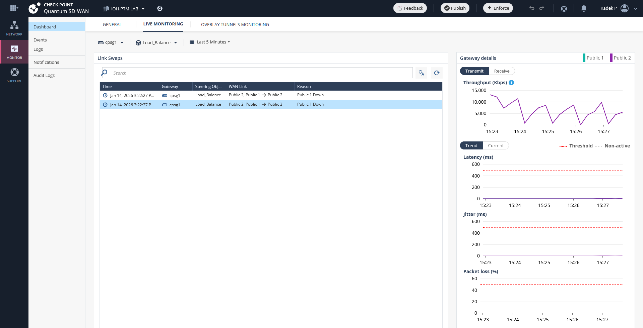This screenshot has height=328, width=643.
Task: Open the Last 5 Minutes time range dropdown
Action: (210, 42)
